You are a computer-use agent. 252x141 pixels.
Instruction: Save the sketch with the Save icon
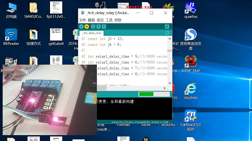(x=104, y=27)
